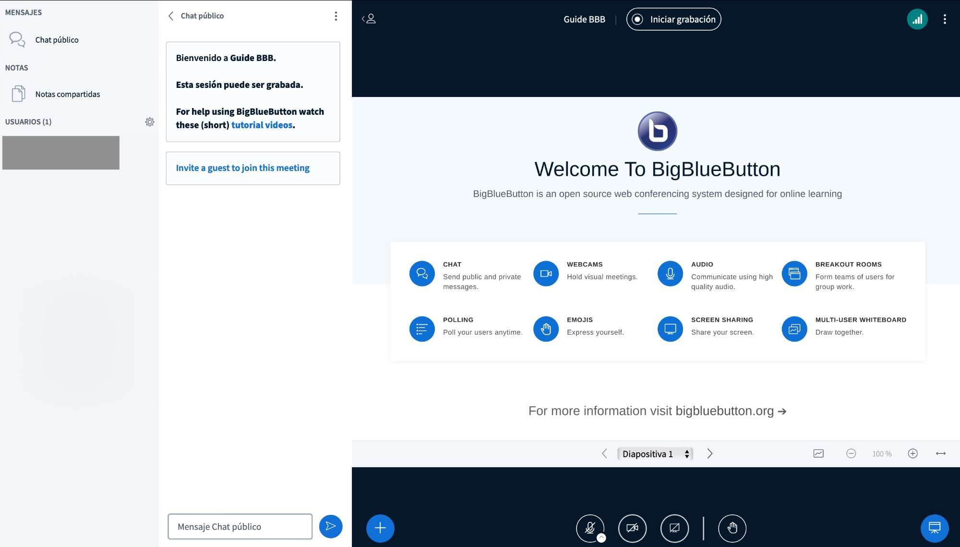Go back from Chat público panel
The image size is (960, 547).
[171, 16]
